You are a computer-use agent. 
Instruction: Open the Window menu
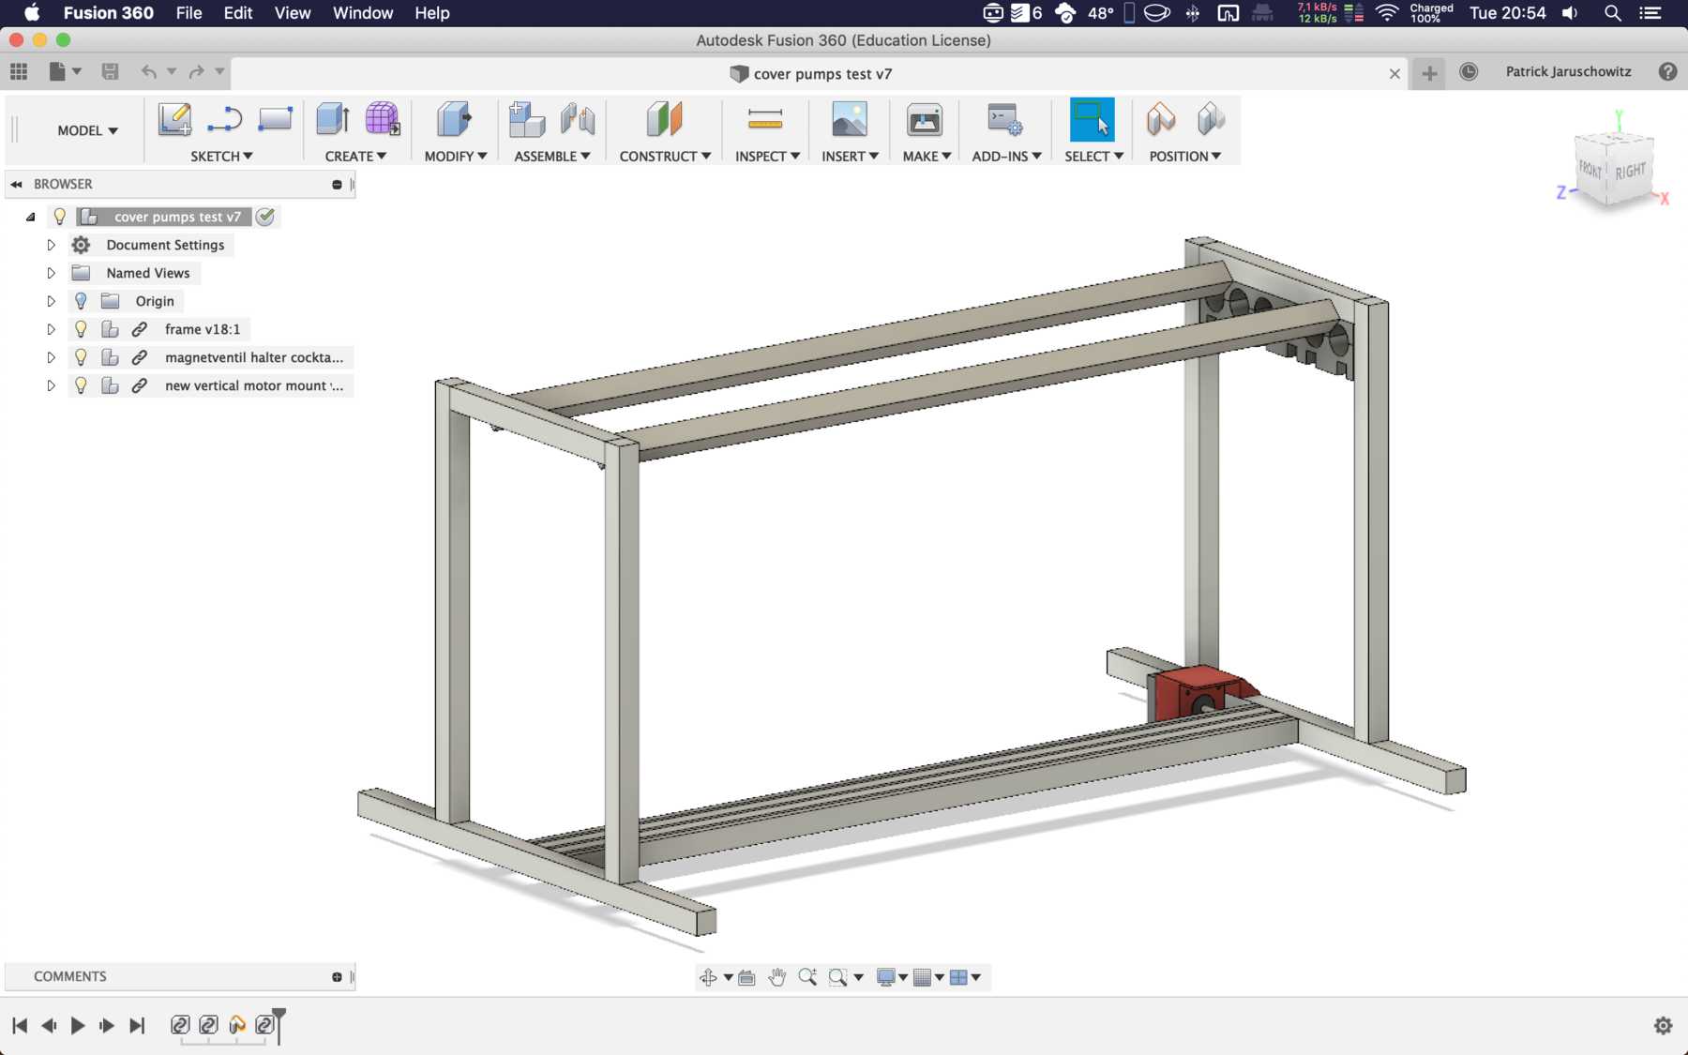point(363,13)
